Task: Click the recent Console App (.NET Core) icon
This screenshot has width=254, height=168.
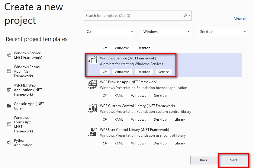Action: pos(9,106)
